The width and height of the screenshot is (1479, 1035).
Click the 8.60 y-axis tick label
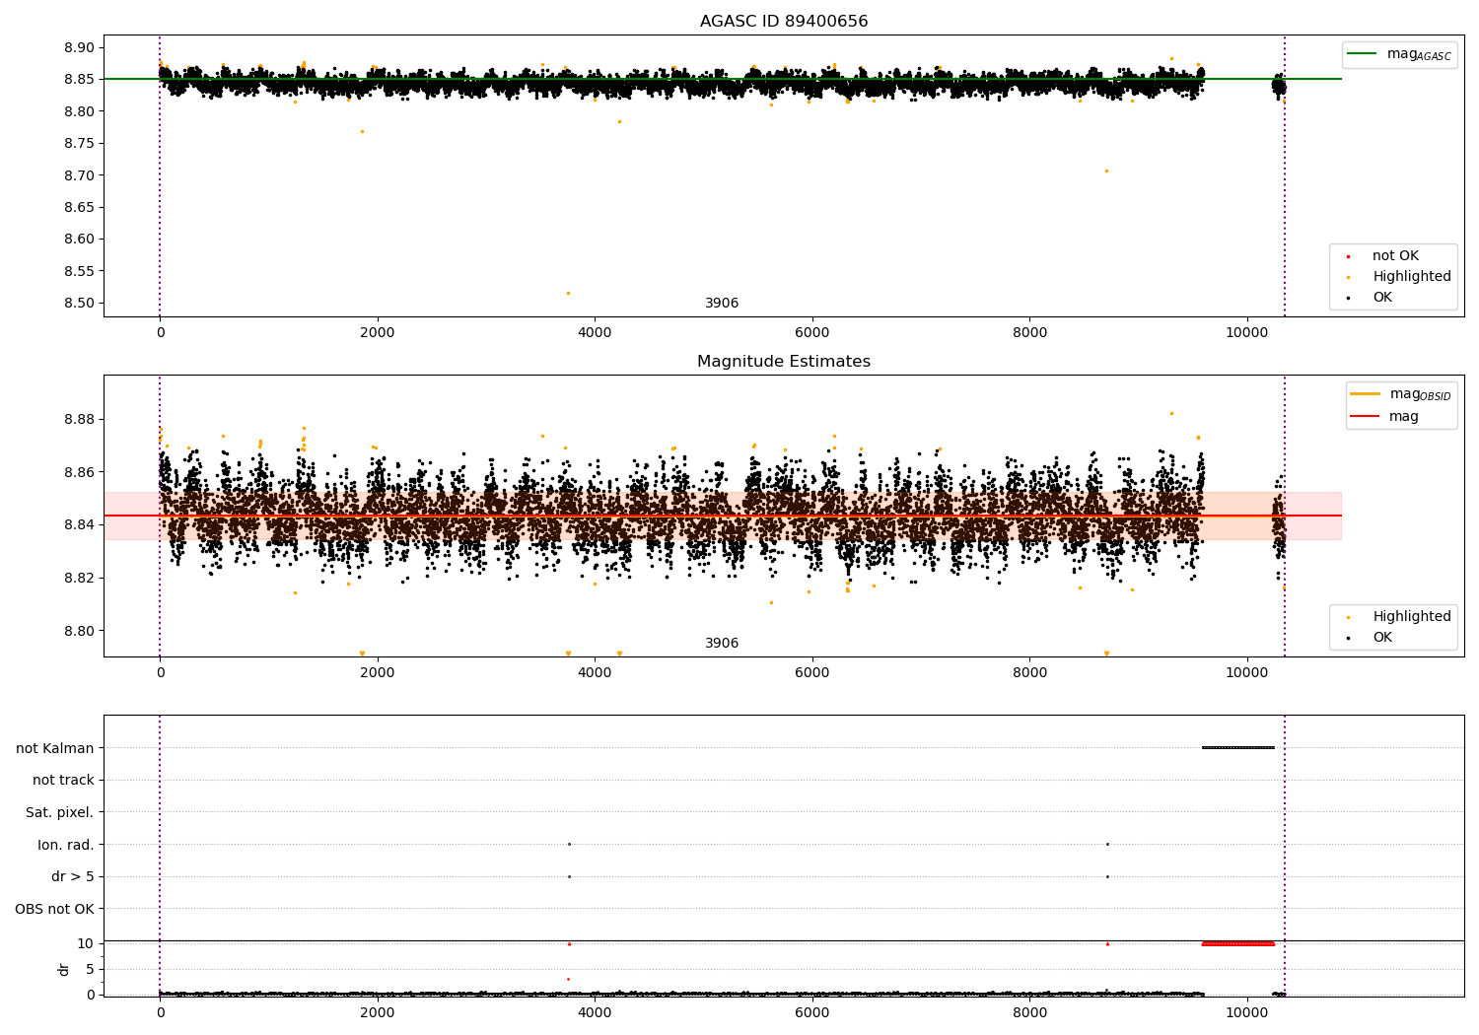[79, 240]
